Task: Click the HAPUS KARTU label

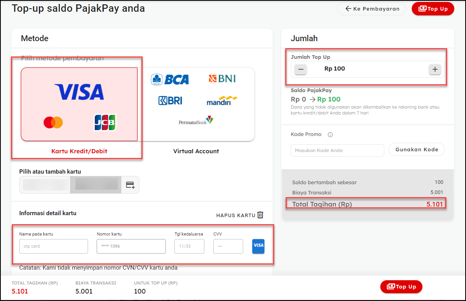Action: pyautogui.click(x=236, y=215)
